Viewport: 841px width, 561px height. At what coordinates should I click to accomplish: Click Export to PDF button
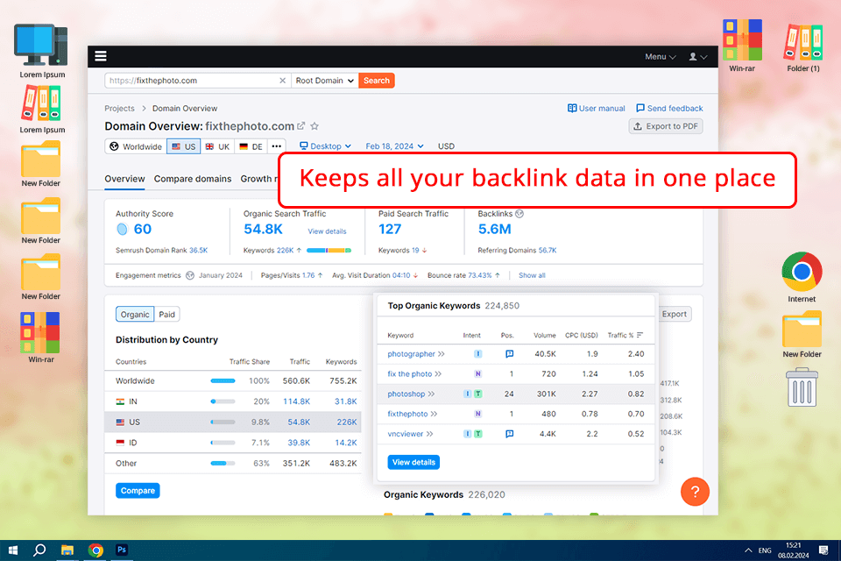coord(666,126)
